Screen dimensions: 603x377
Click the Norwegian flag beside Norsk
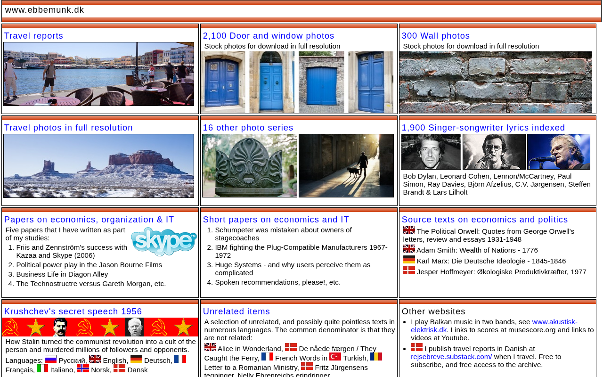point(83,369)
